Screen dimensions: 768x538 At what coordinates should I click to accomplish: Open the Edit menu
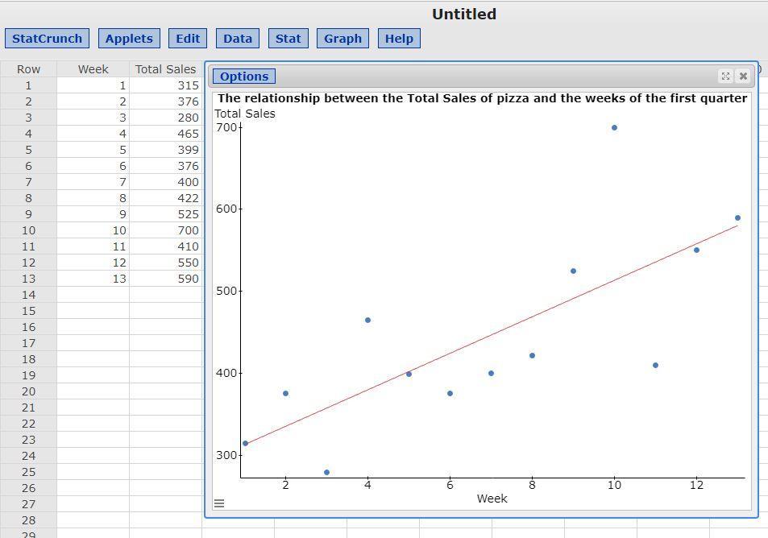[188, 39]
